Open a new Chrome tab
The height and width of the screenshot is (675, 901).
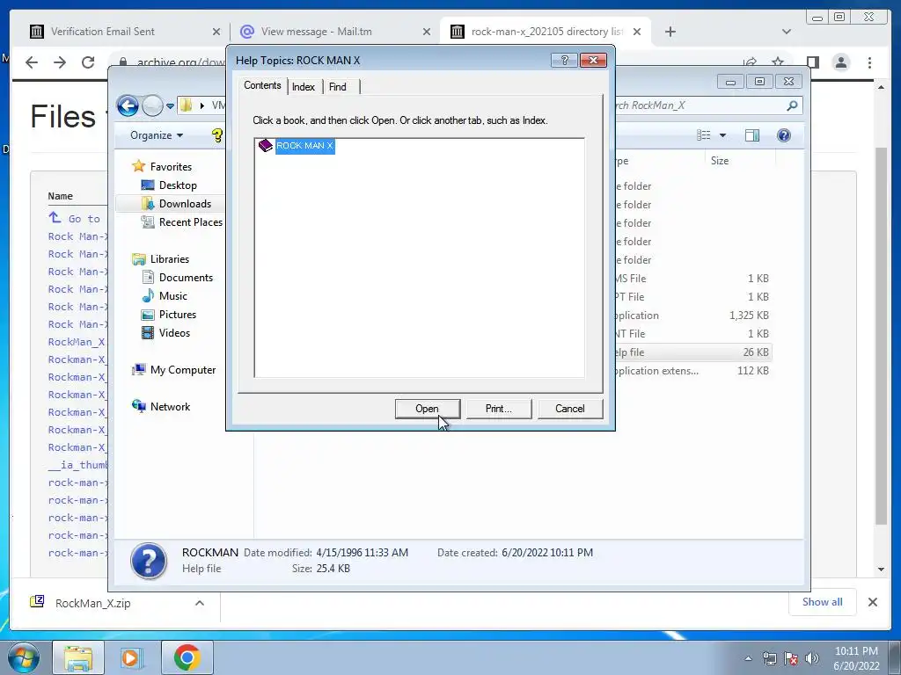[670, 32]
